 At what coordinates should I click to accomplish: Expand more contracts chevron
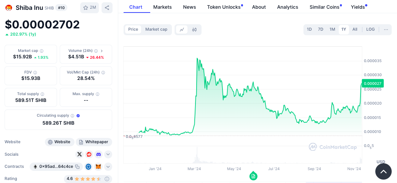point(108,167)
